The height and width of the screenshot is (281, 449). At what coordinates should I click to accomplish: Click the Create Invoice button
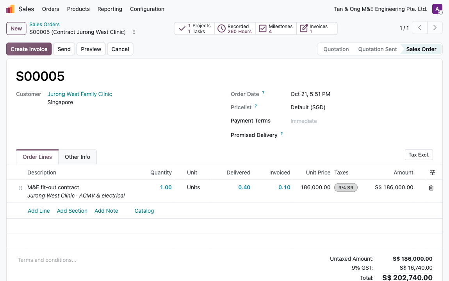pos(29,49)
